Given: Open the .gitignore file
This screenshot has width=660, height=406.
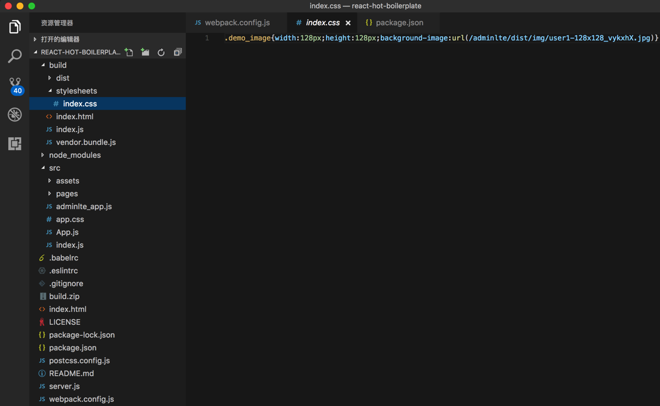Looking at the screenshot, I should [x=107, y=283].
